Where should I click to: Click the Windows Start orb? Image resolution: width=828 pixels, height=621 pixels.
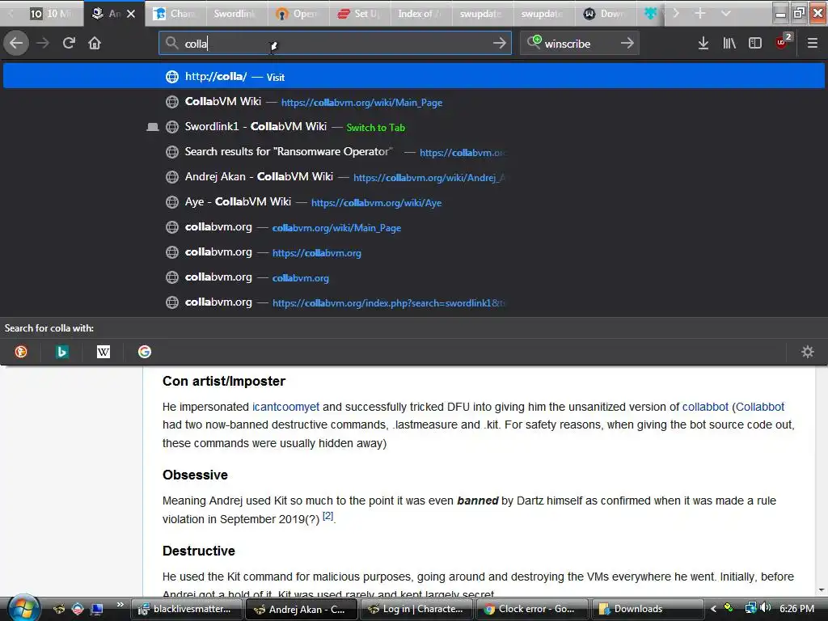(x=23, y=608)
